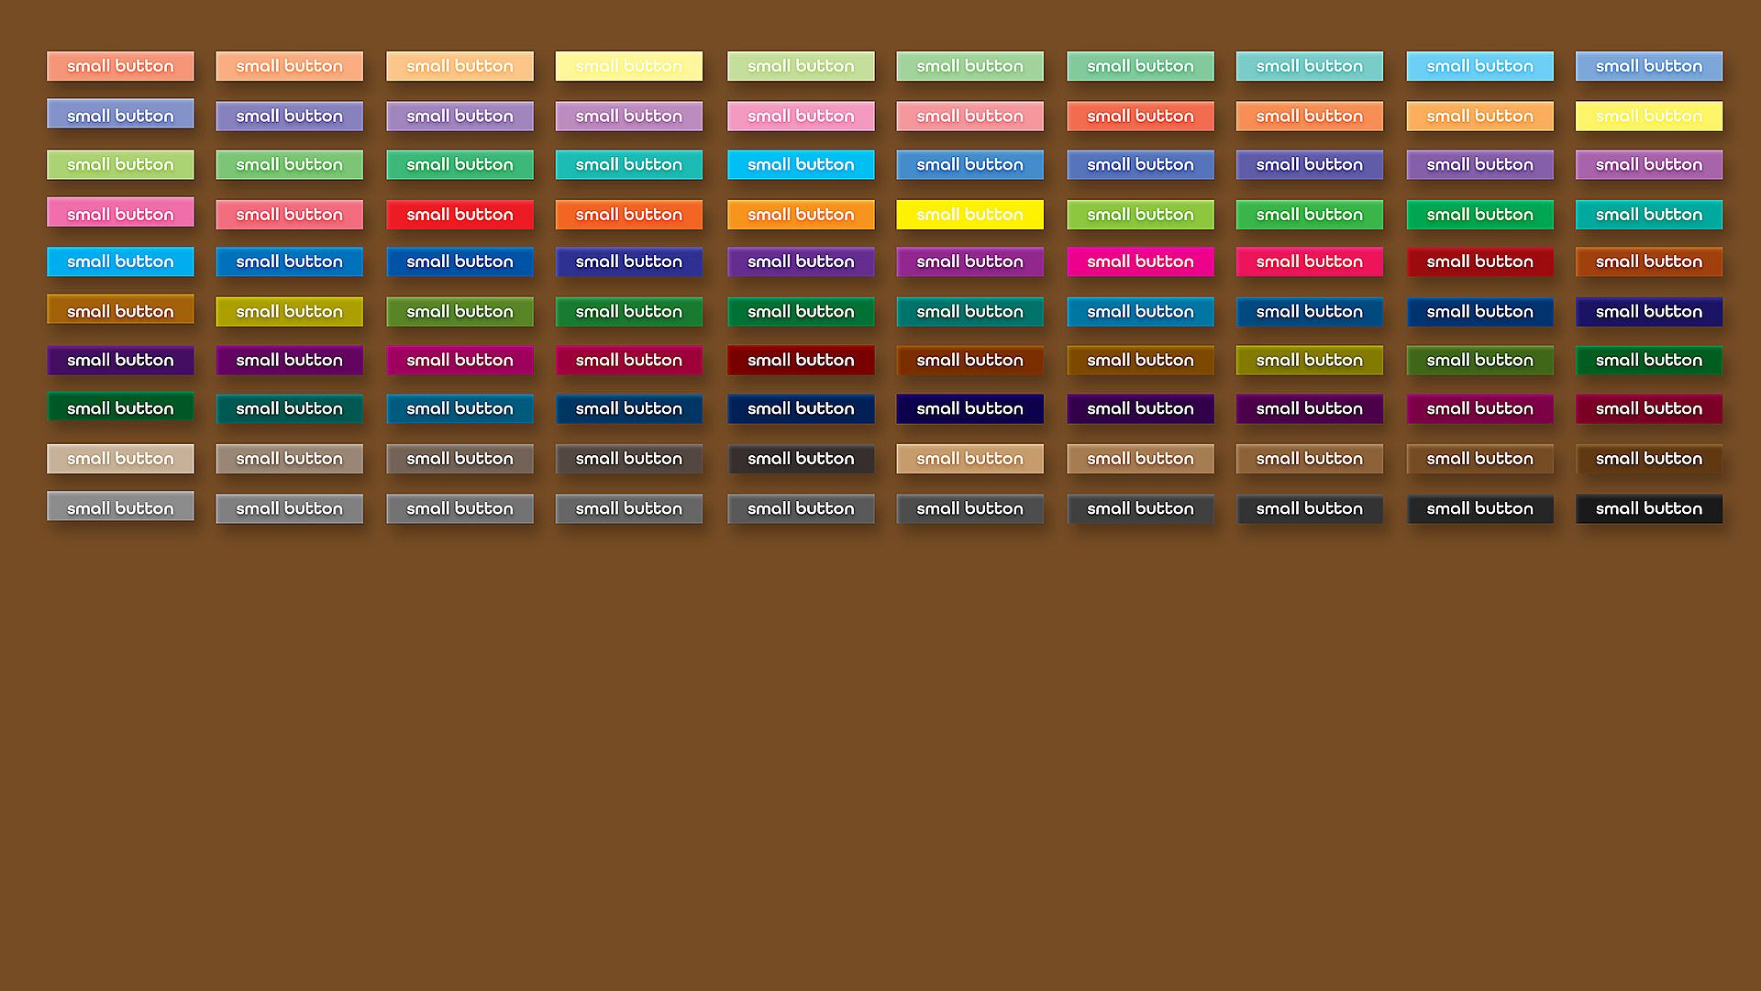Click the cyan sky-blue button in the top row

click(x=1479, y=66)
